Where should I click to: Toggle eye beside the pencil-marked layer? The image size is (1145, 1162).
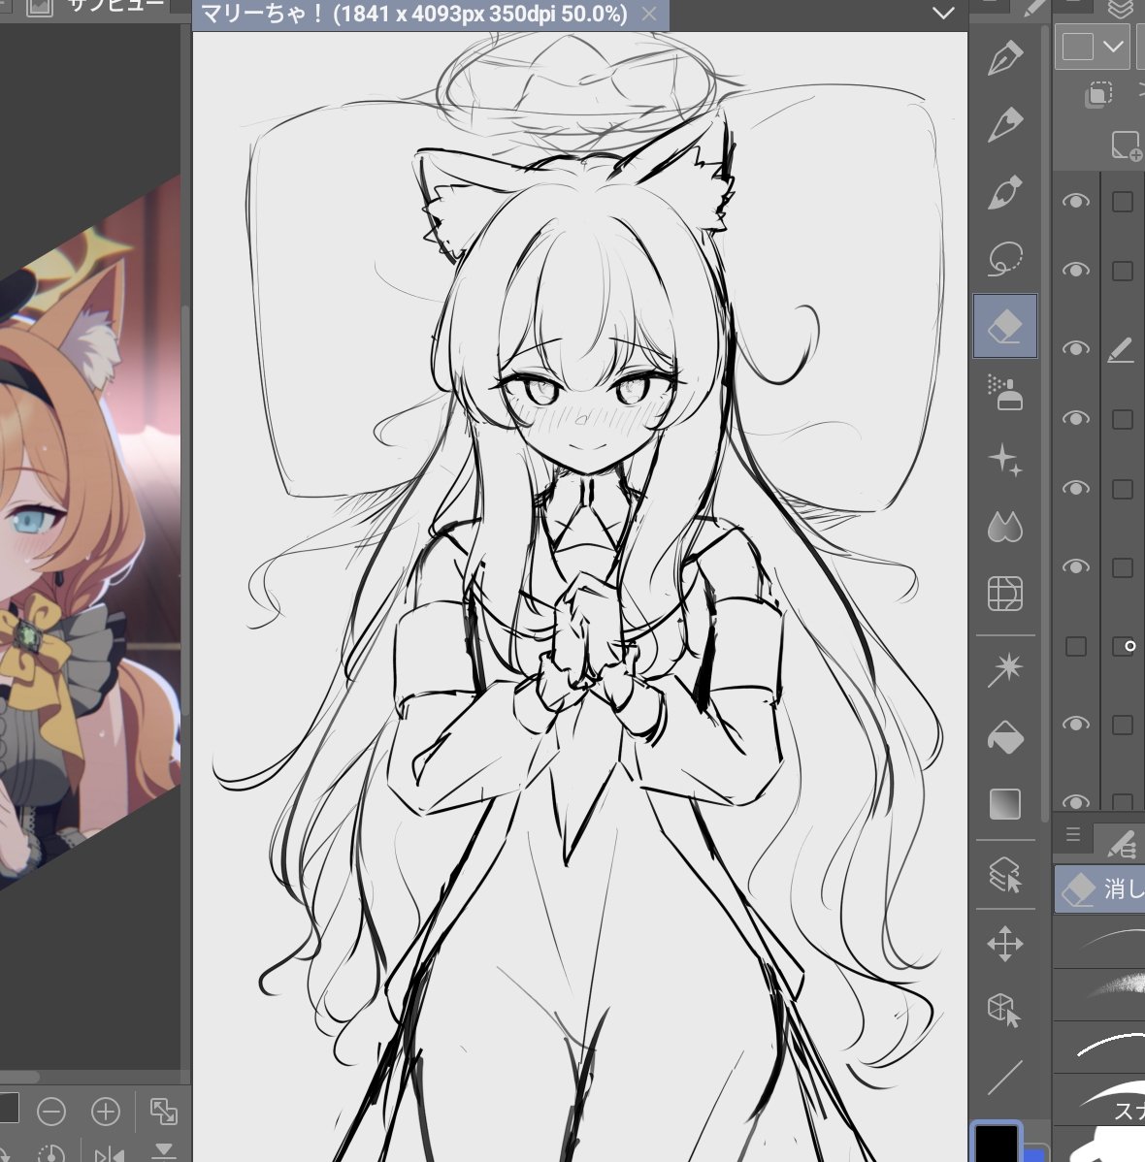coord(1075,348)
